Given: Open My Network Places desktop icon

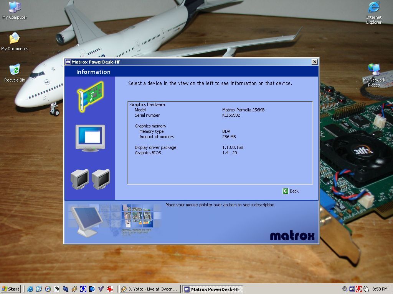Looking at the screenshot, I should 374,75.
